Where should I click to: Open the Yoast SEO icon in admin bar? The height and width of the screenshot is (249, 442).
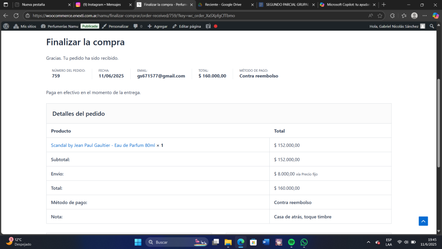click(208, 26)
